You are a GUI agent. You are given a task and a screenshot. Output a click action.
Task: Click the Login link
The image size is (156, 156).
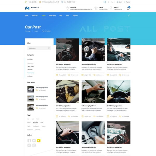tap(120, 2)
